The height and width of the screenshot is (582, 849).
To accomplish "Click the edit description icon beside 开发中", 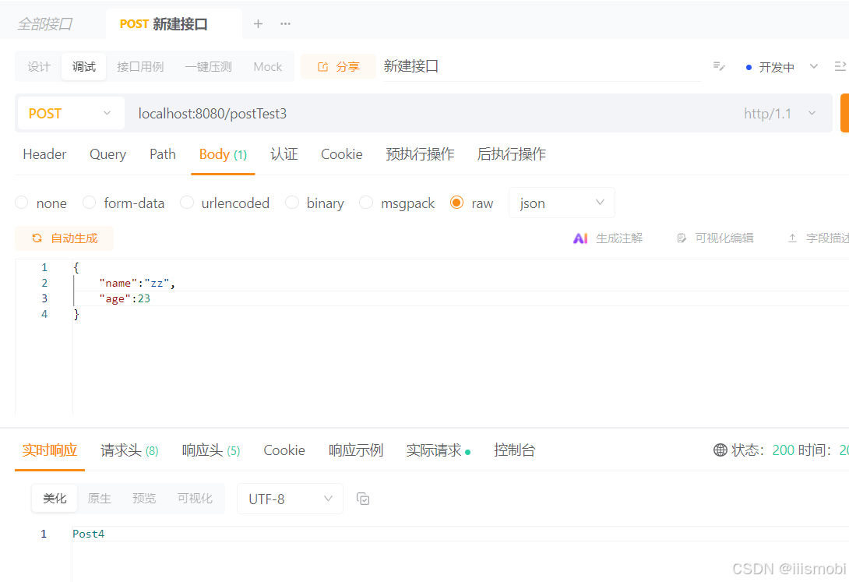I will tap(719, 66).
